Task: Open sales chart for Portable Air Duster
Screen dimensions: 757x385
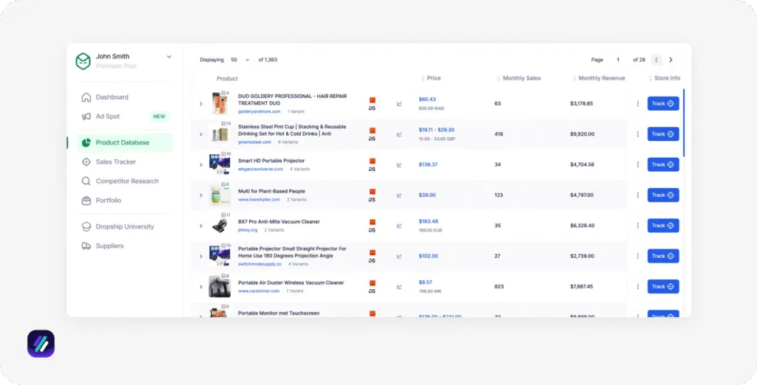Action: 399,287
